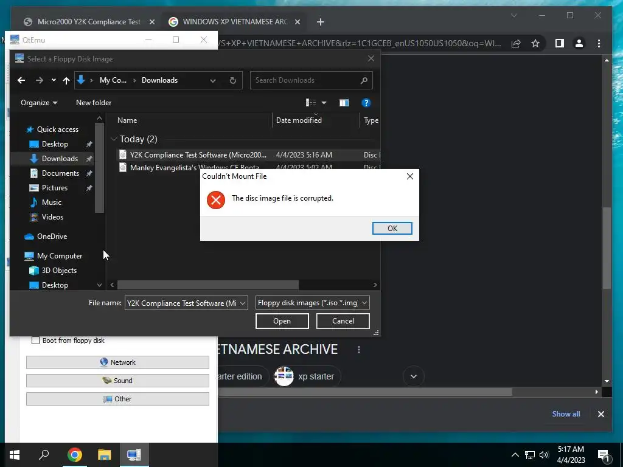Open Chrome profile icon

(579, 43)
